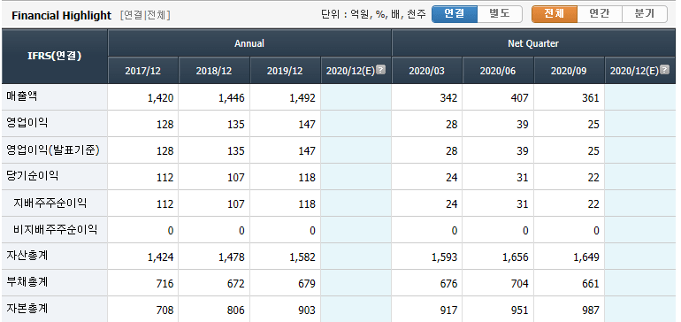Click the 자산총계 value 1,424
This screenshot has width=681, height=322.
[x=160, y=257]
